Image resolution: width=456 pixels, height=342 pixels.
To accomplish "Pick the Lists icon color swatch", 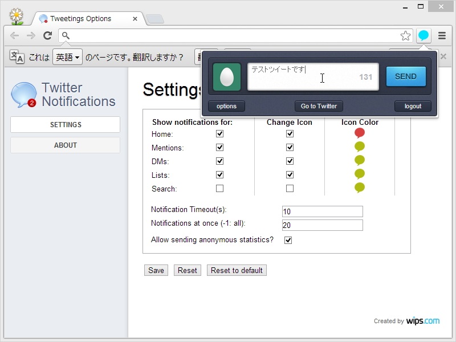I will click(360, 174).
